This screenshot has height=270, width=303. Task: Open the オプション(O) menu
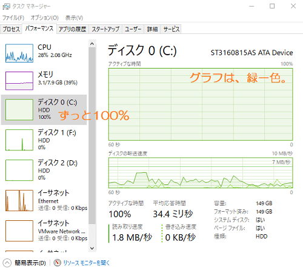[45, 18]
